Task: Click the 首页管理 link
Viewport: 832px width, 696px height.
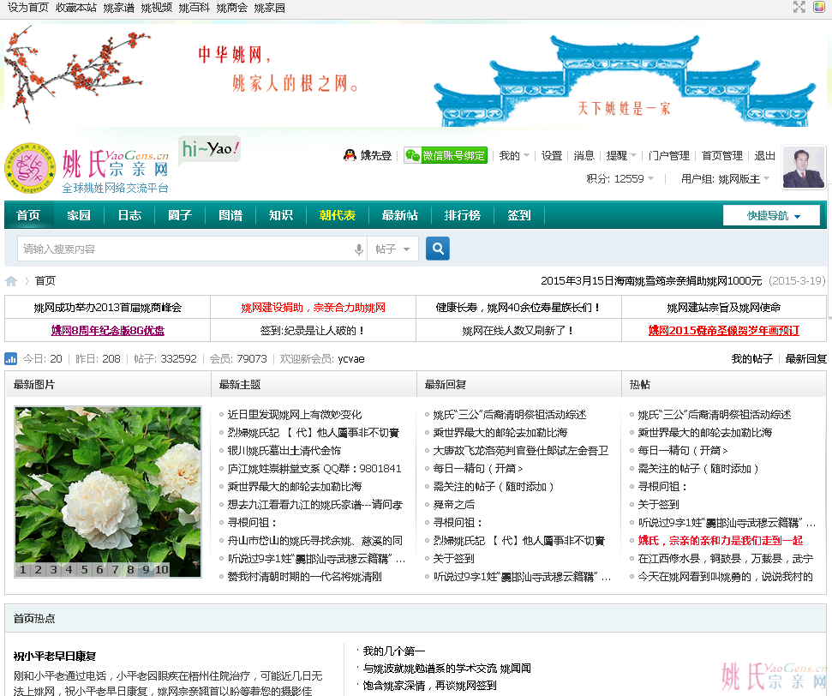Action: 722,155
